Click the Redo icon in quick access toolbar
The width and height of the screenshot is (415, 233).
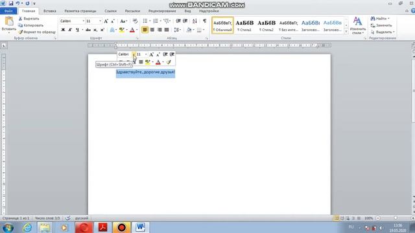pos(27,3)
